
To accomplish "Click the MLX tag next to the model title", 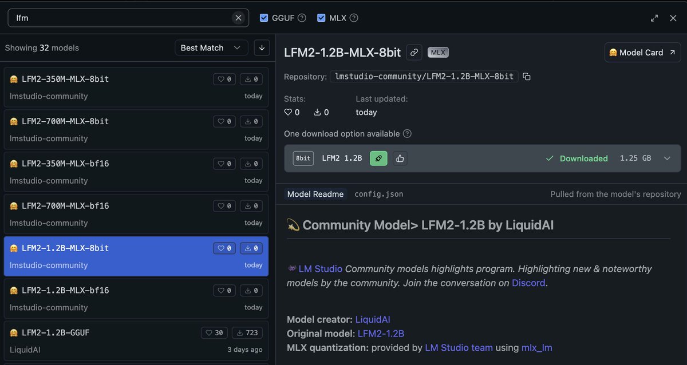I will [x=438, y=52].
